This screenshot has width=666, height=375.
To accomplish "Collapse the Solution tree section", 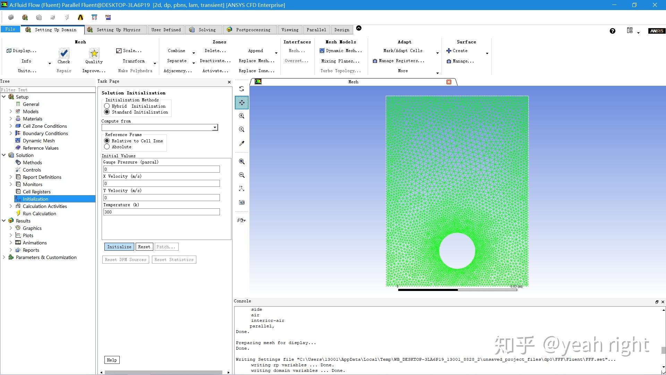I will tap(4, 155).
